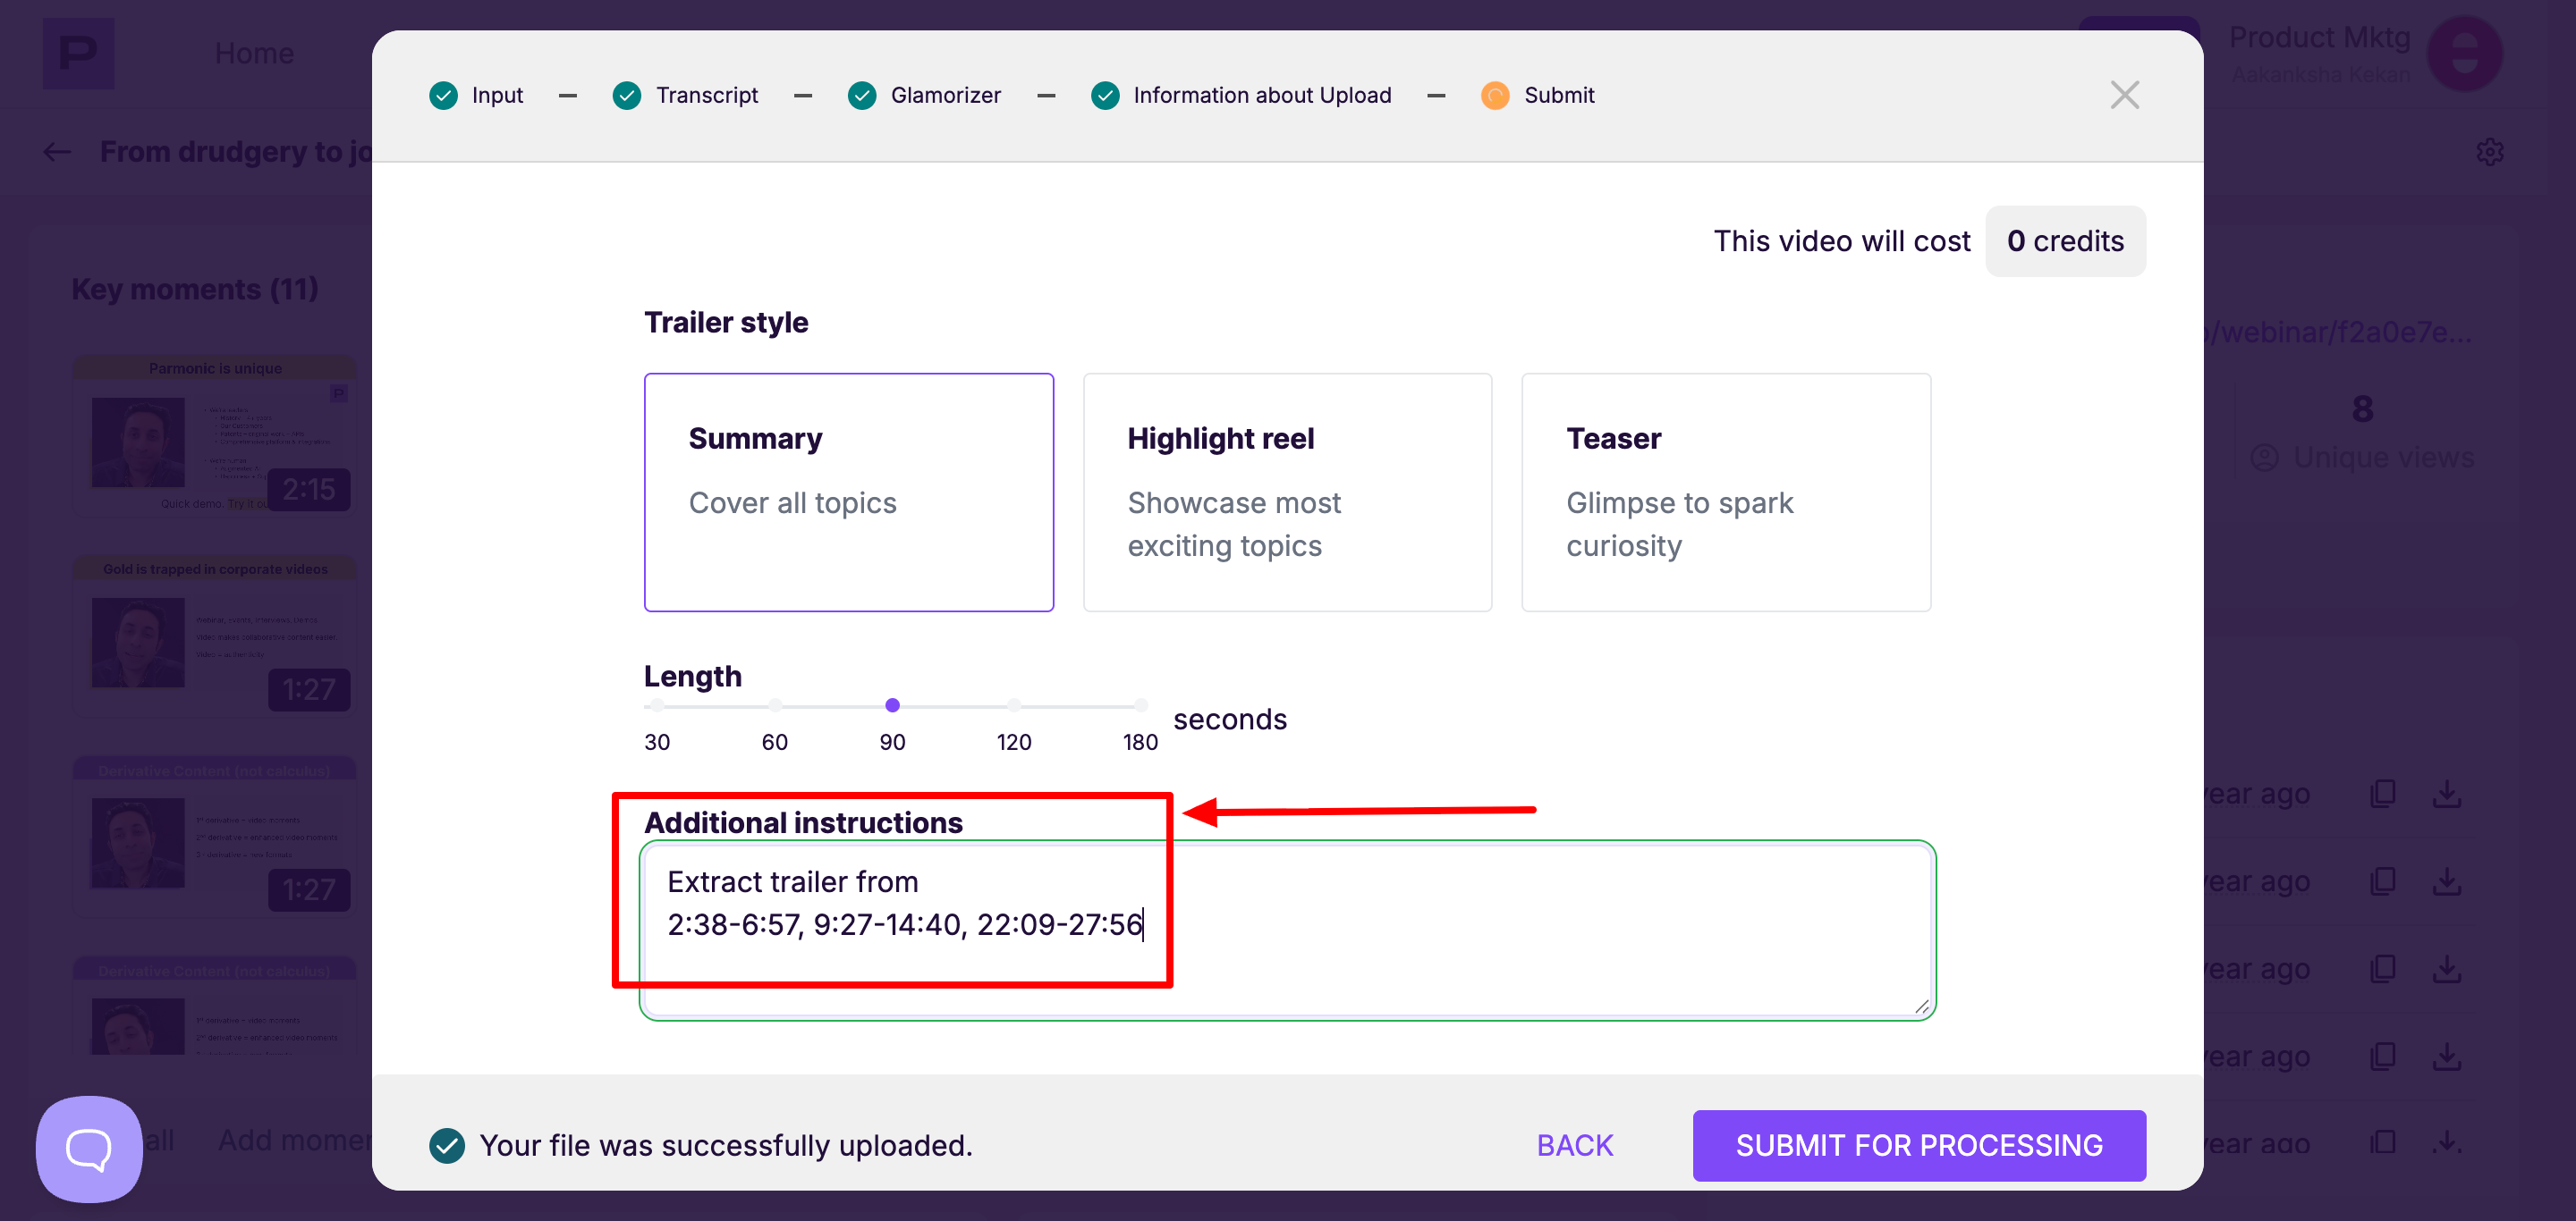
Task: Click the Key moments (11) heading
Action: point(195,289)
